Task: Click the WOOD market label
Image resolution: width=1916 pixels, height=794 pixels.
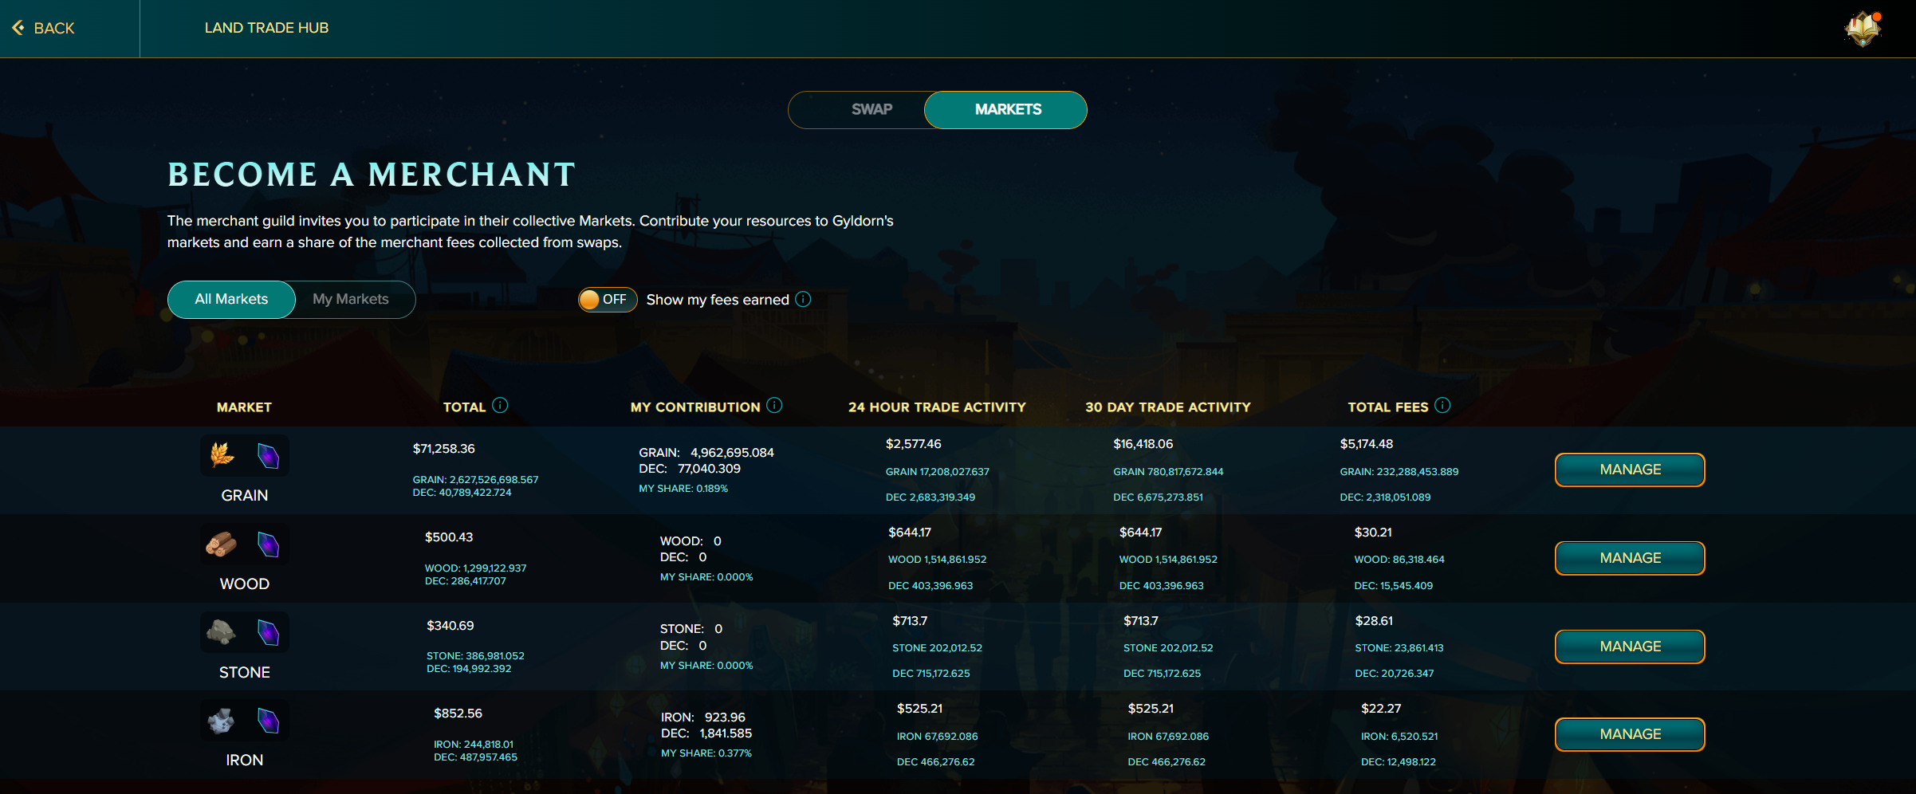Action: tap(245, 584)
